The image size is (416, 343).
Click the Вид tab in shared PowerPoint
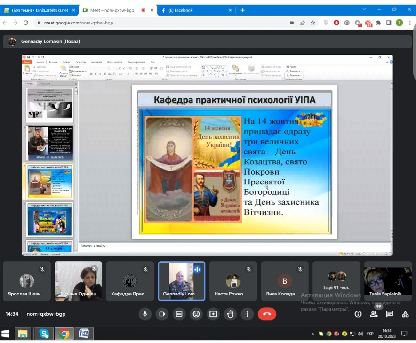pyautogui.click(x=153, y=62)
